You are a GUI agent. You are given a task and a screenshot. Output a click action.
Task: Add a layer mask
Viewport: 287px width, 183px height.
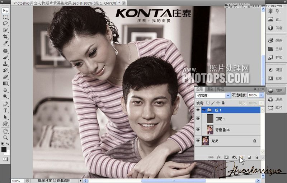click(x=226, y=157)
